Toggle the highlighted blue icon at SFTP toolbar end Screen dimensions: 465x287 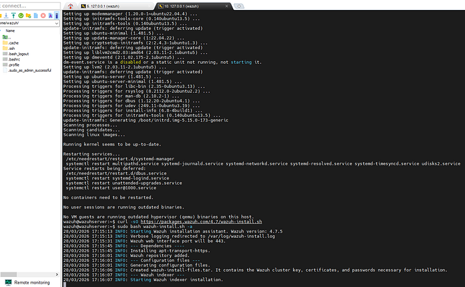(56, 15)
